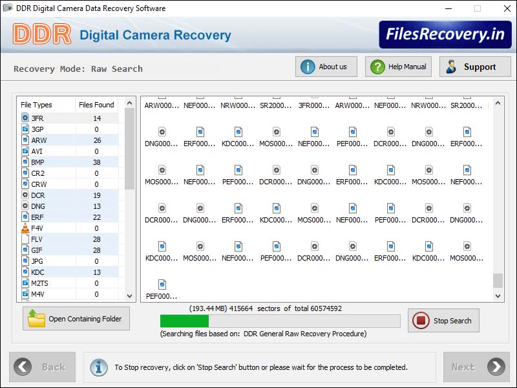Click the About us button
517x388 pixels.
pos(326,66)
